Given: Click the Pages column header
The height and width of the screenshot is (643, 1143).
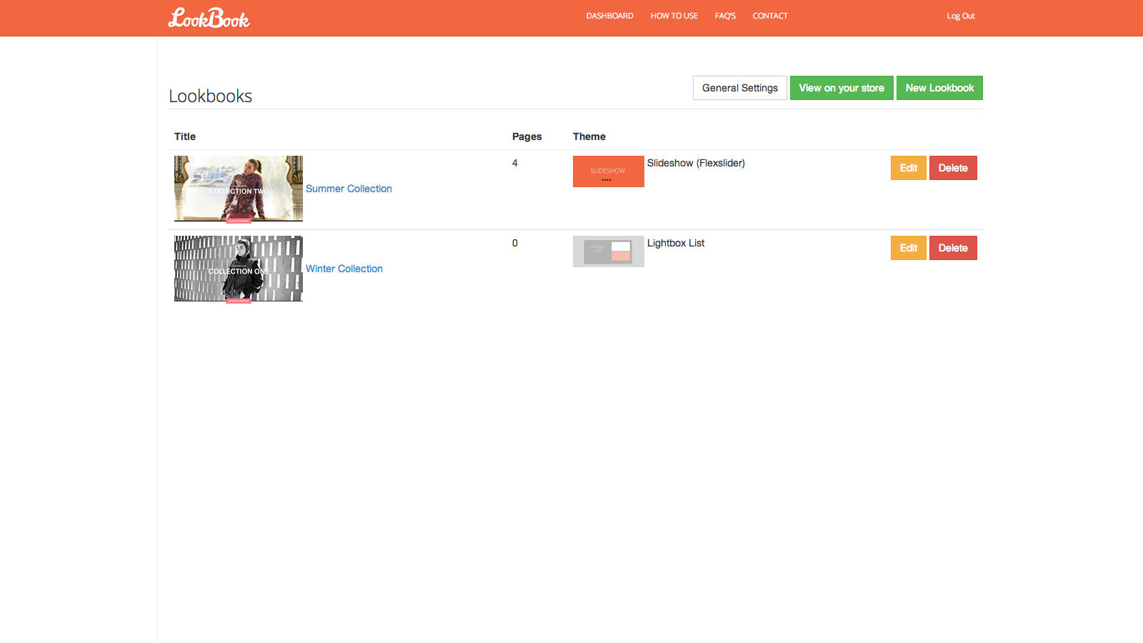Looking at the screenshot, I should point(526,136).
